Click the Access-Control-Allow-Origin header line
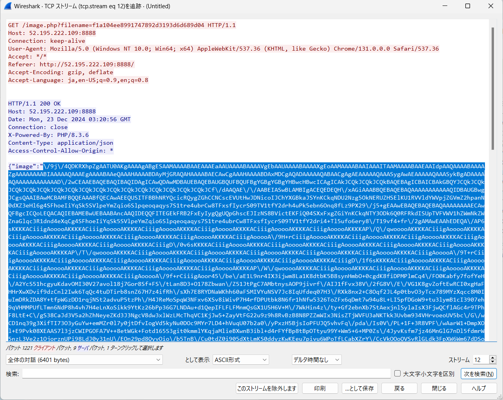Screen dimensions: 503x400 [61, 151]
